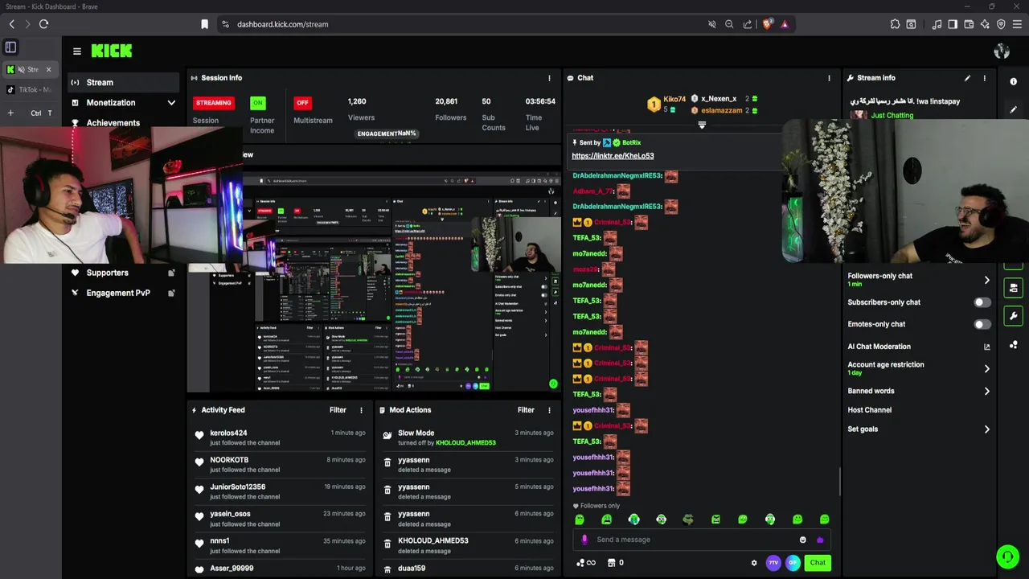Click the shop icon next to 0
1029x579 pixels.
coord(611,563)
